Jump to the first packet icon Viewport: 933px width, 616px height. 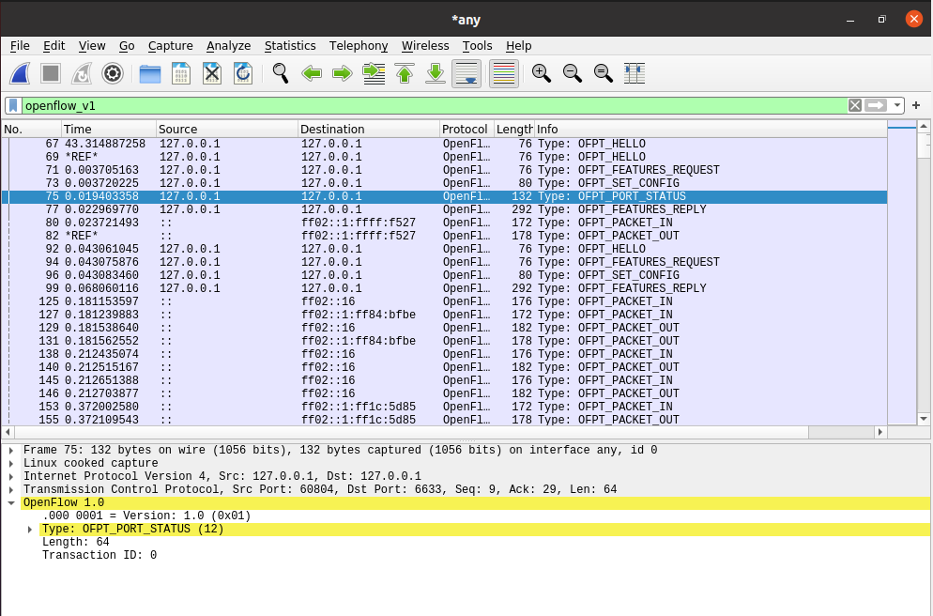405,73
